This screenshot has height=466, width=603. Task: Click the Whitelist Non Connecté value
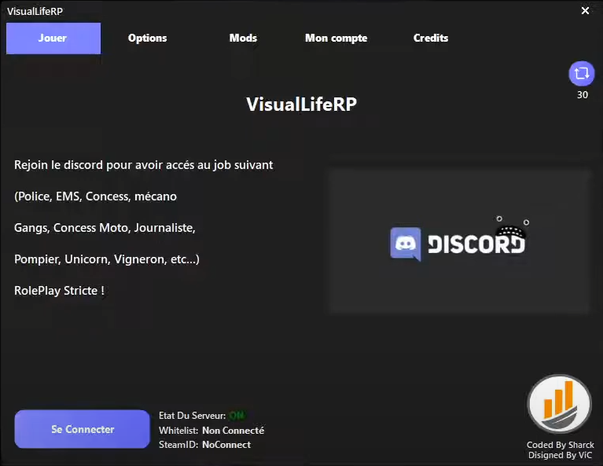pyautogui.click(x=233, y=430)
